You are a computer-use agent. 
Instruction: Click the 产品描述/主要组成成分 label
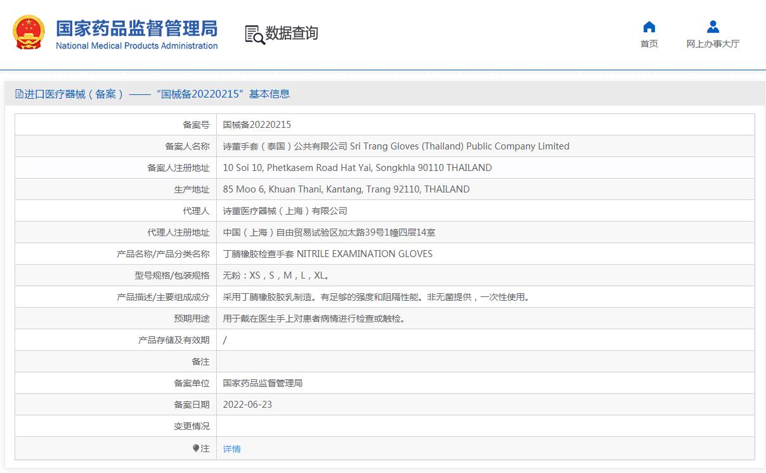164,297
